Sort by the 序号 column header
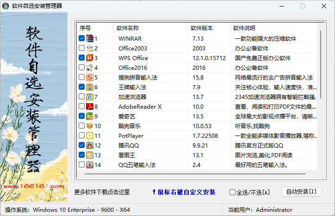This screenshot has width=335, height=216. click(x=95, y=28)
